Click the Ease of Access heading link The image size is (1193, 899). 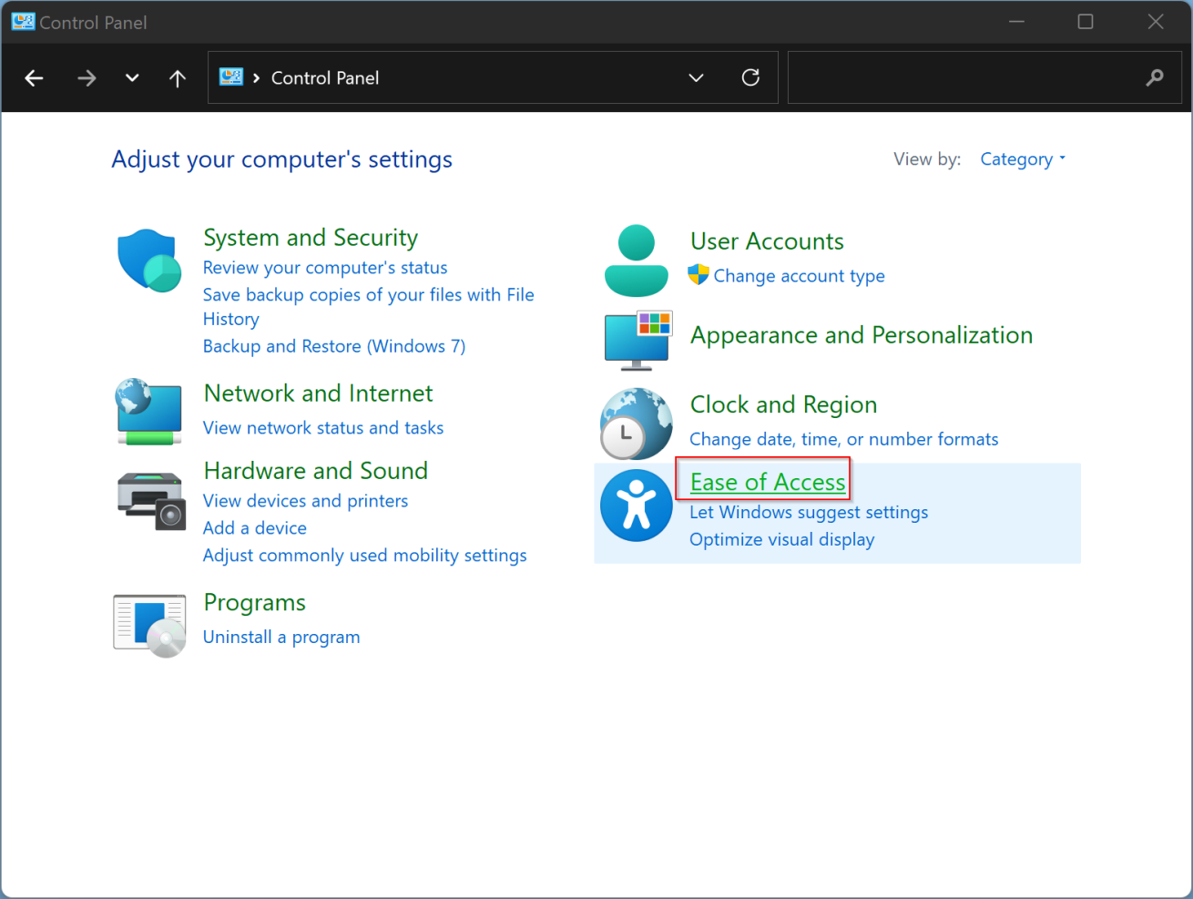[x=768, y=482]
